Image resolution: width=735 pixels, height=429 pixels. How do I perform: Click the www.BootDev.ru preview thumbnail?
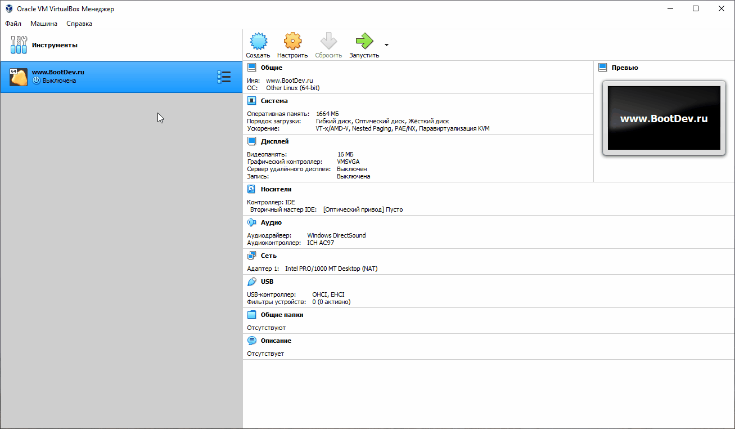coord(664,118)
